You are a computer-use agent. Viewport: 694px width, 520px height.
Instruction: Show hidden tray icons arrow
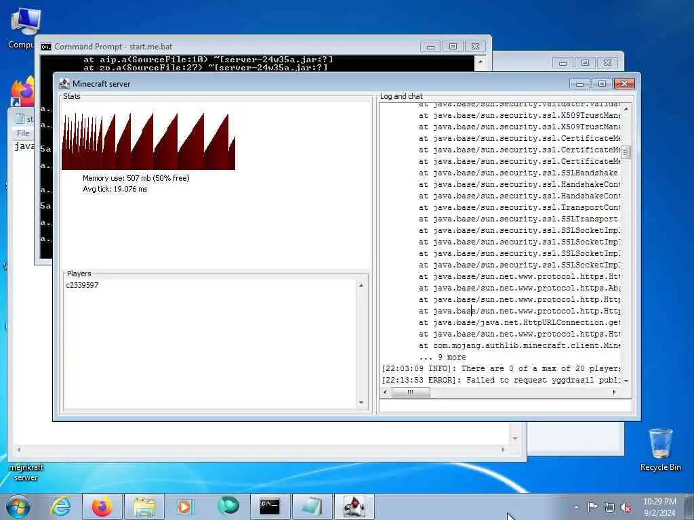pos(576,507)
